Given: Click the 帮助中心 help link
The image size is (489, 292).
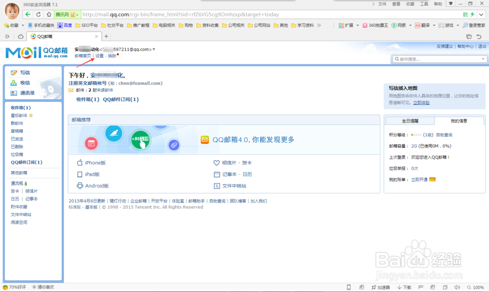Looking at the screenshot, I should [x=466, y=46].
